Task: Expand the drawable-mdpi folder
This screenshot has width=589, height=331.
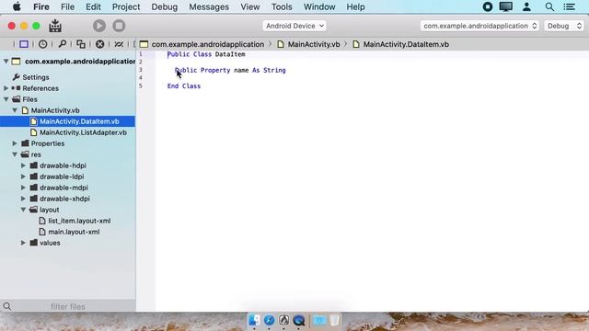Action: coord(23,188)
